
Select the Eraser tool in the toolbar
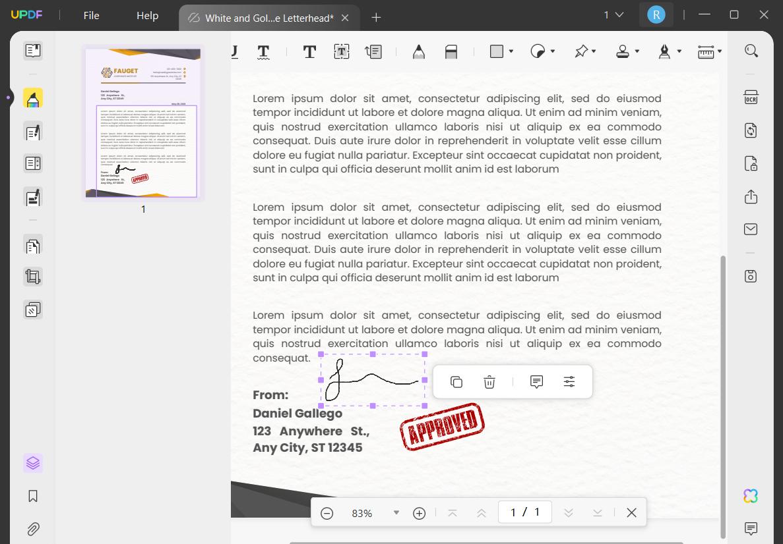point(451,51)
